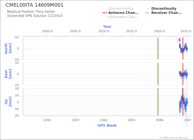This screenshot has width=194, height=140.
Task: Click the North [mm] axis label
Action: [x=8, y=48]
